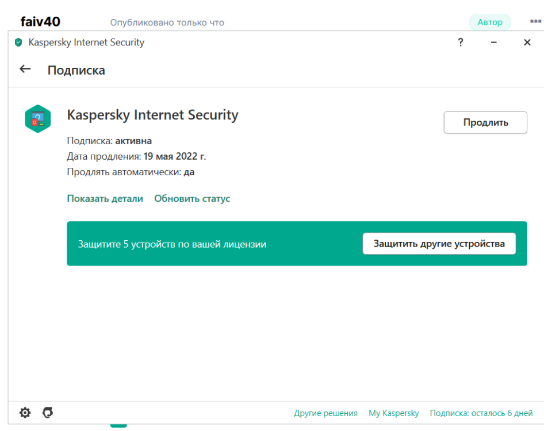This screenshot has width=544, height=431.
Task: Click the 'Опубликовано только что' timestamp
Action: (167, 23)
